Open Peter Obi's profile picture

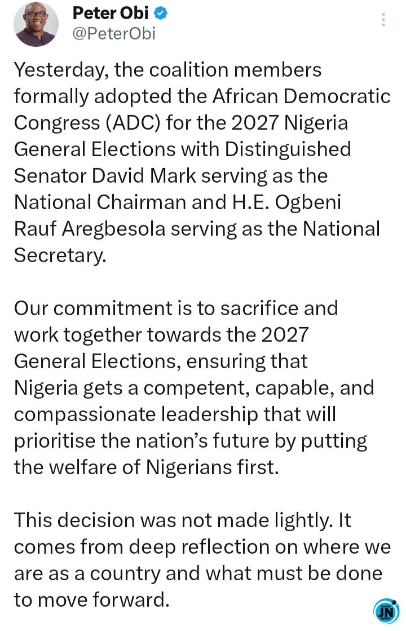(36, 25)
